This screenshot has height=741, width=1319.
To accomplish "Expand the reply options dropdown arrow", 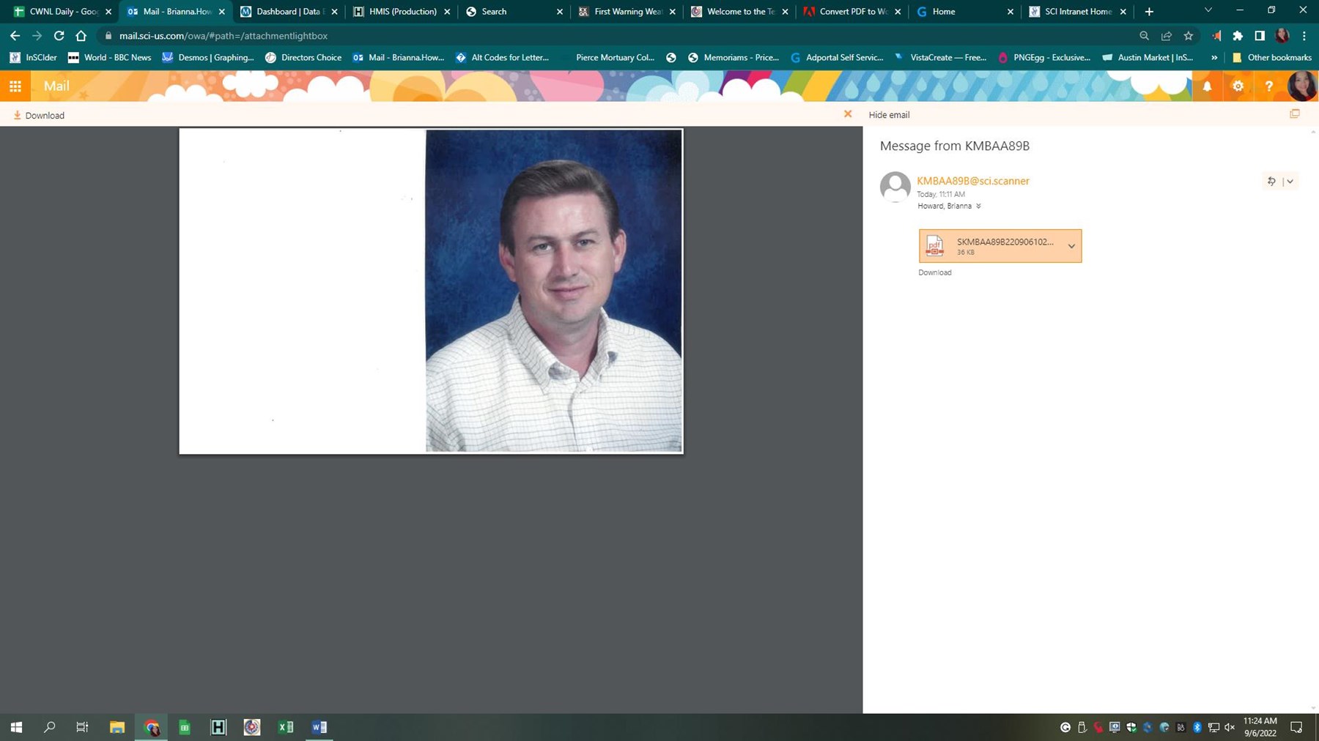I will pyautogui.click(x=1290, y=182).
